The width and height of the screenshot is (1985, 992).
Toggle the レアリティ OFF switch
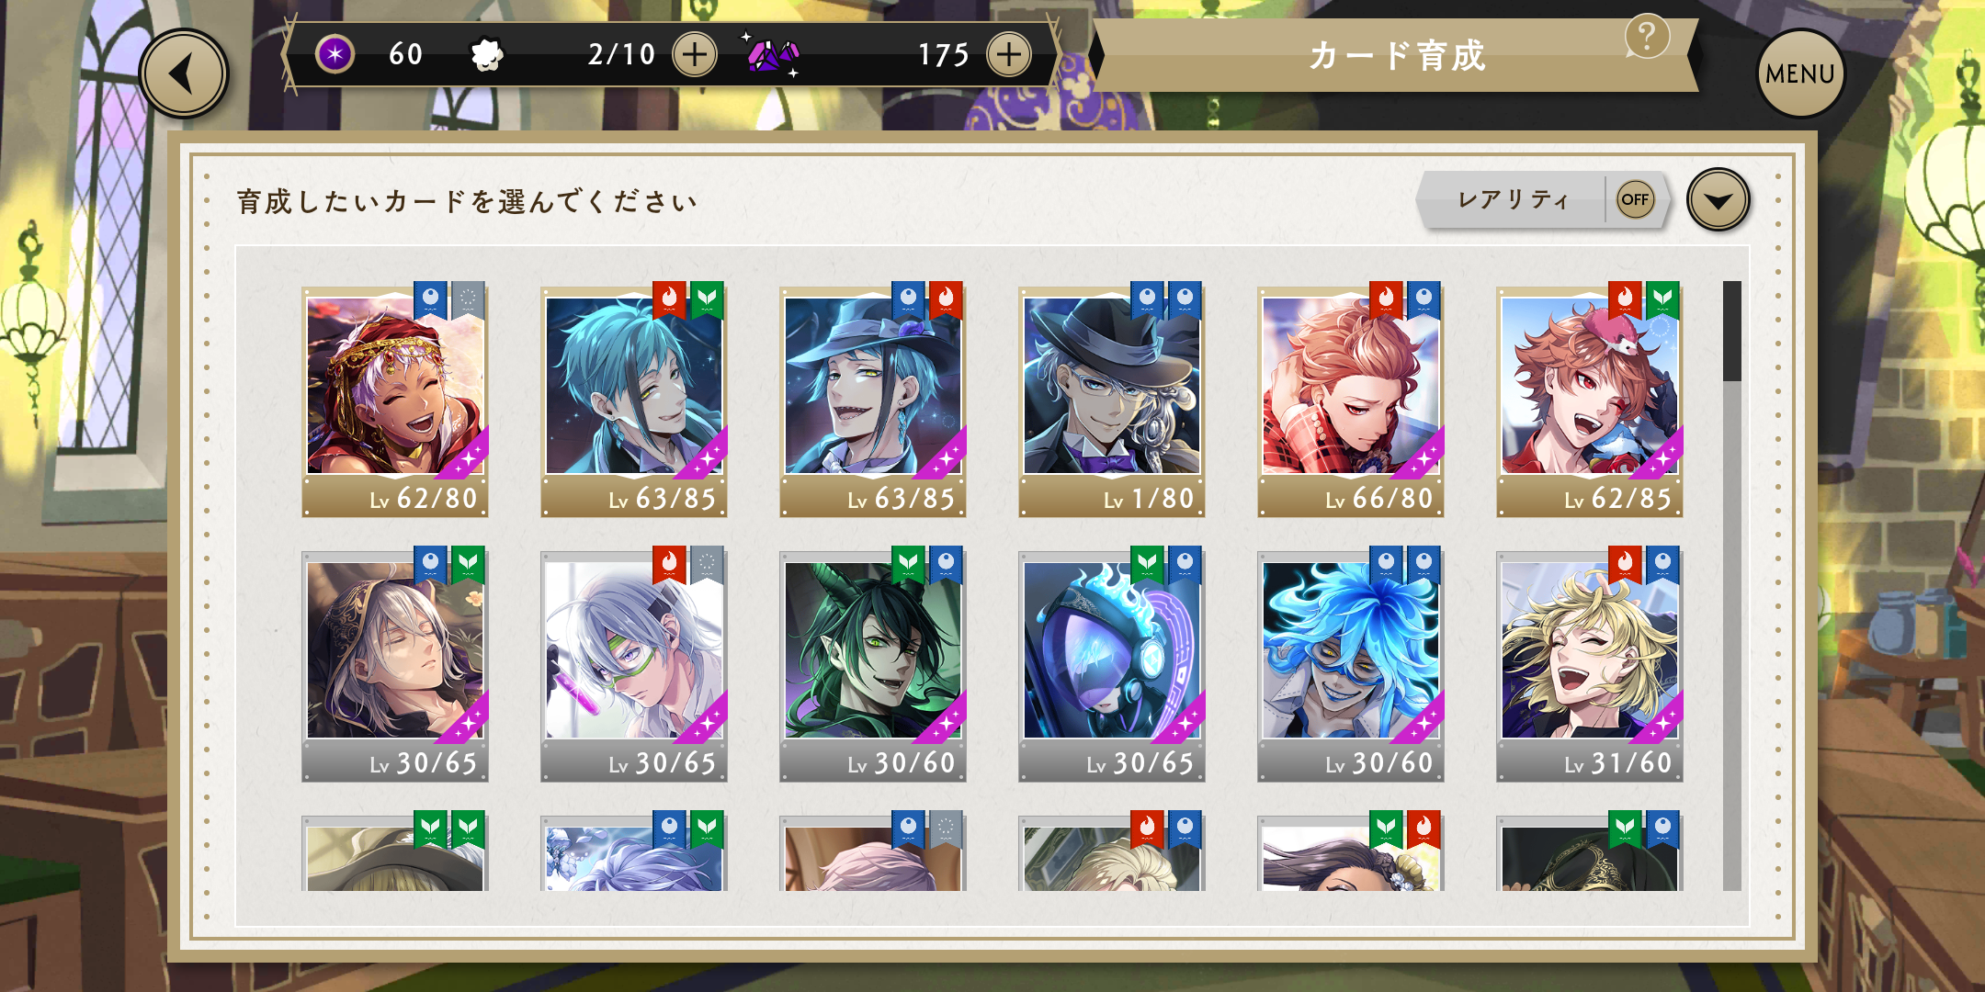(1635, 199)
